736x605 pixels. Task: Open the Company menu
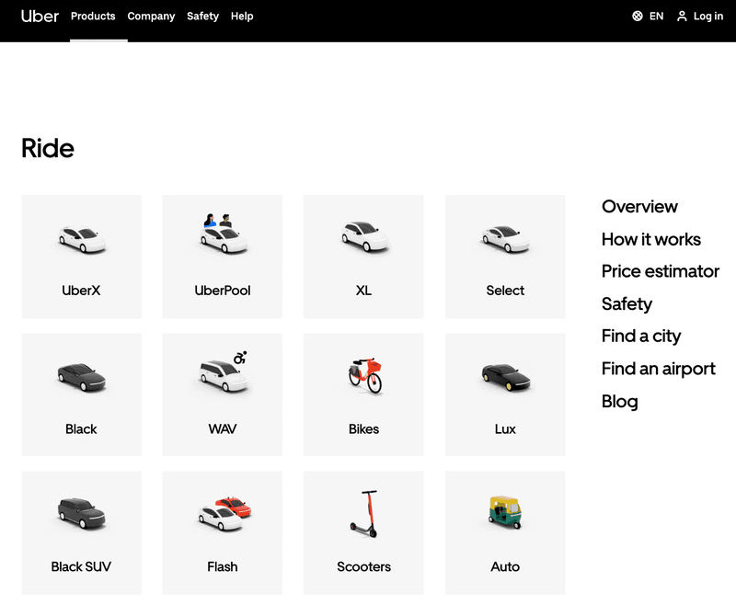pyautogui.click(x=151, y=16)
